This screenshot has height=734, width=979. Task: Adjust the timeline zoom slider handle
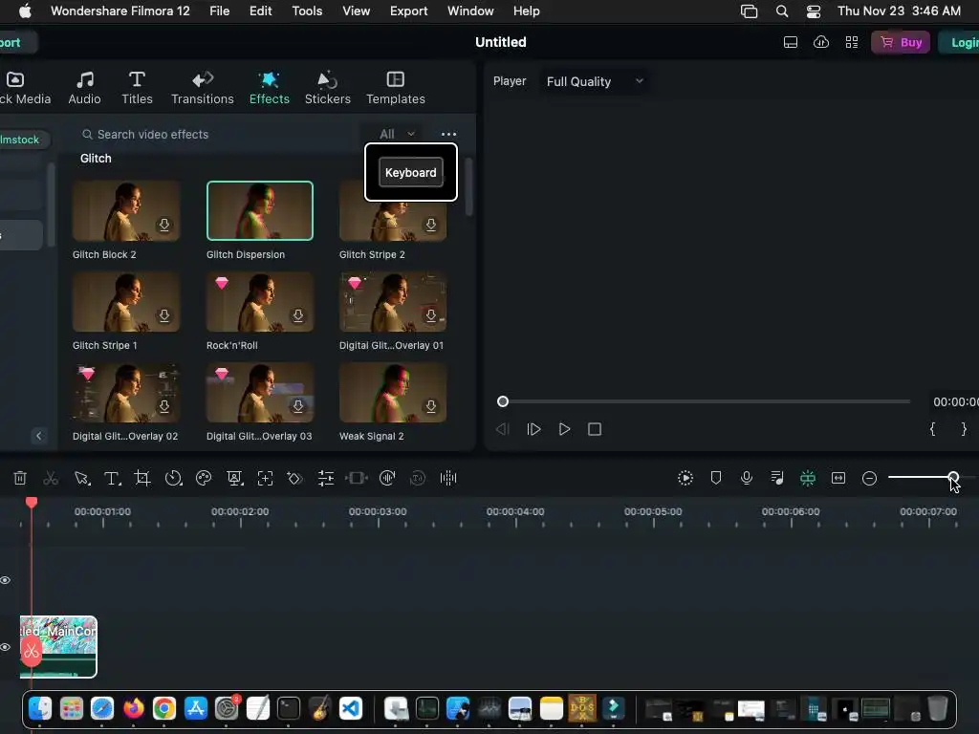point(953,478)
